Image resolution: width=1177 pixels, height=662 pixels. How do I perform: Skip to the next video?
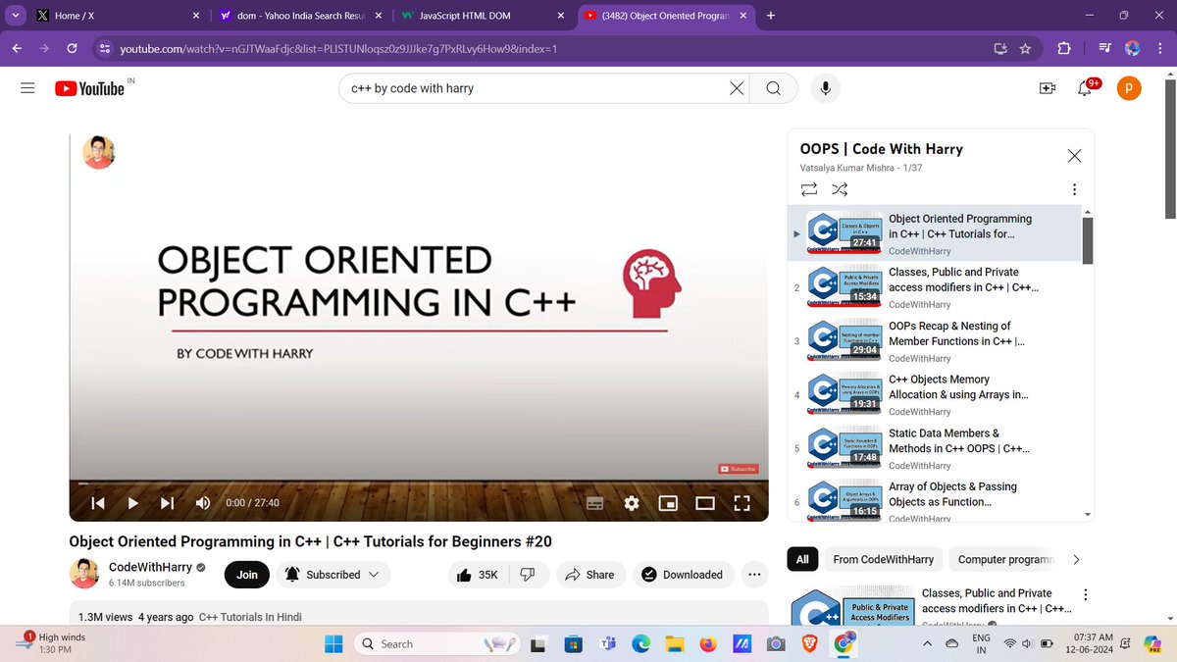coord(167,503)
